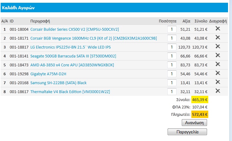
Task: Remove Corsair 8GB Vengeance item from cart
Action: click(218, 37)
